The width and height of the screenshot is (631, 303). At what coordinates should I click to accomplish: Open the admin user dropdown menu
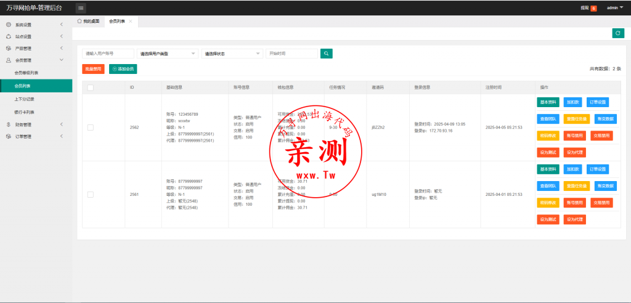click(614, 7)
